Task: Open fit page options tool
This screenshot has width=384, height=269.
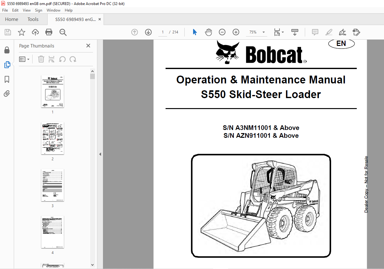Action: (x=279, y=32)
